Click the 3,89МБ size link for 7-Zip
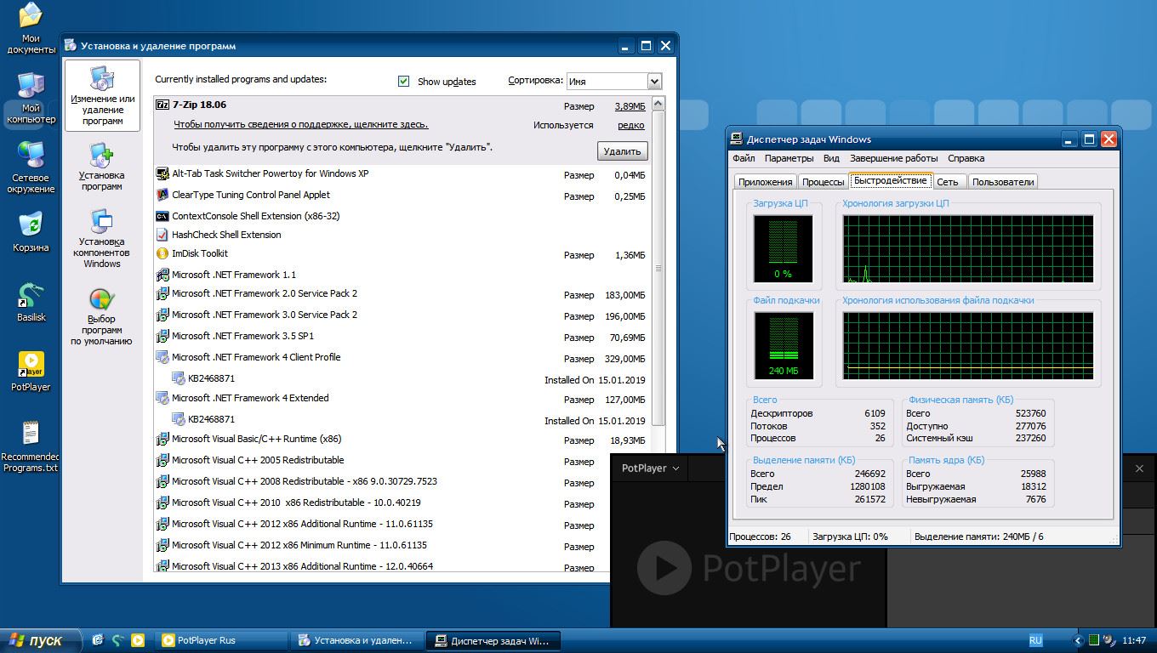This screenshot has width=1157, height=653. [x=630, y=106]
